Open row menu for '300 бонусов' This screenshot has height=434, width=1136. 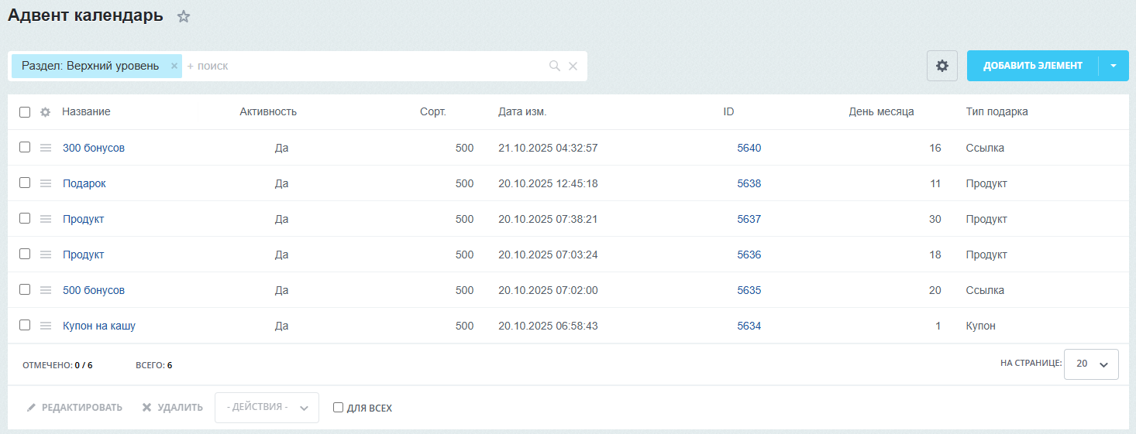(46, 148)
